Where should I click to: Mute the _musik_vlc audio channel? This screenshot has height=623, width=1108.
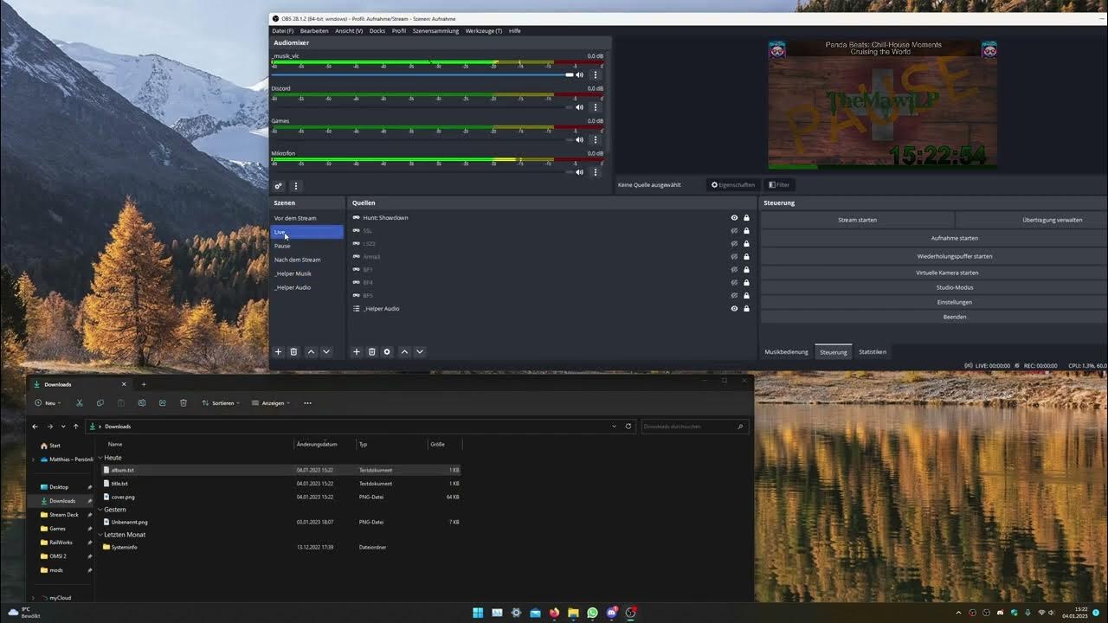[x=580, y=74]
